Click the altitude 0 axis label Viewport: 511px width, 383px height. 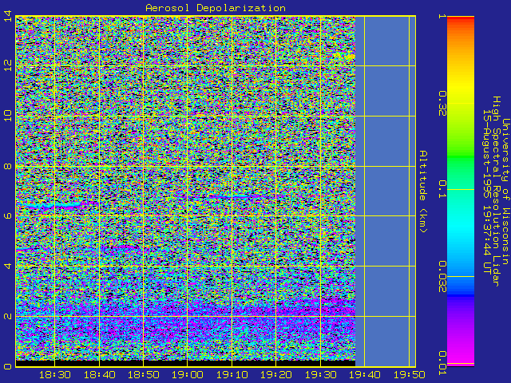(8, 366)
